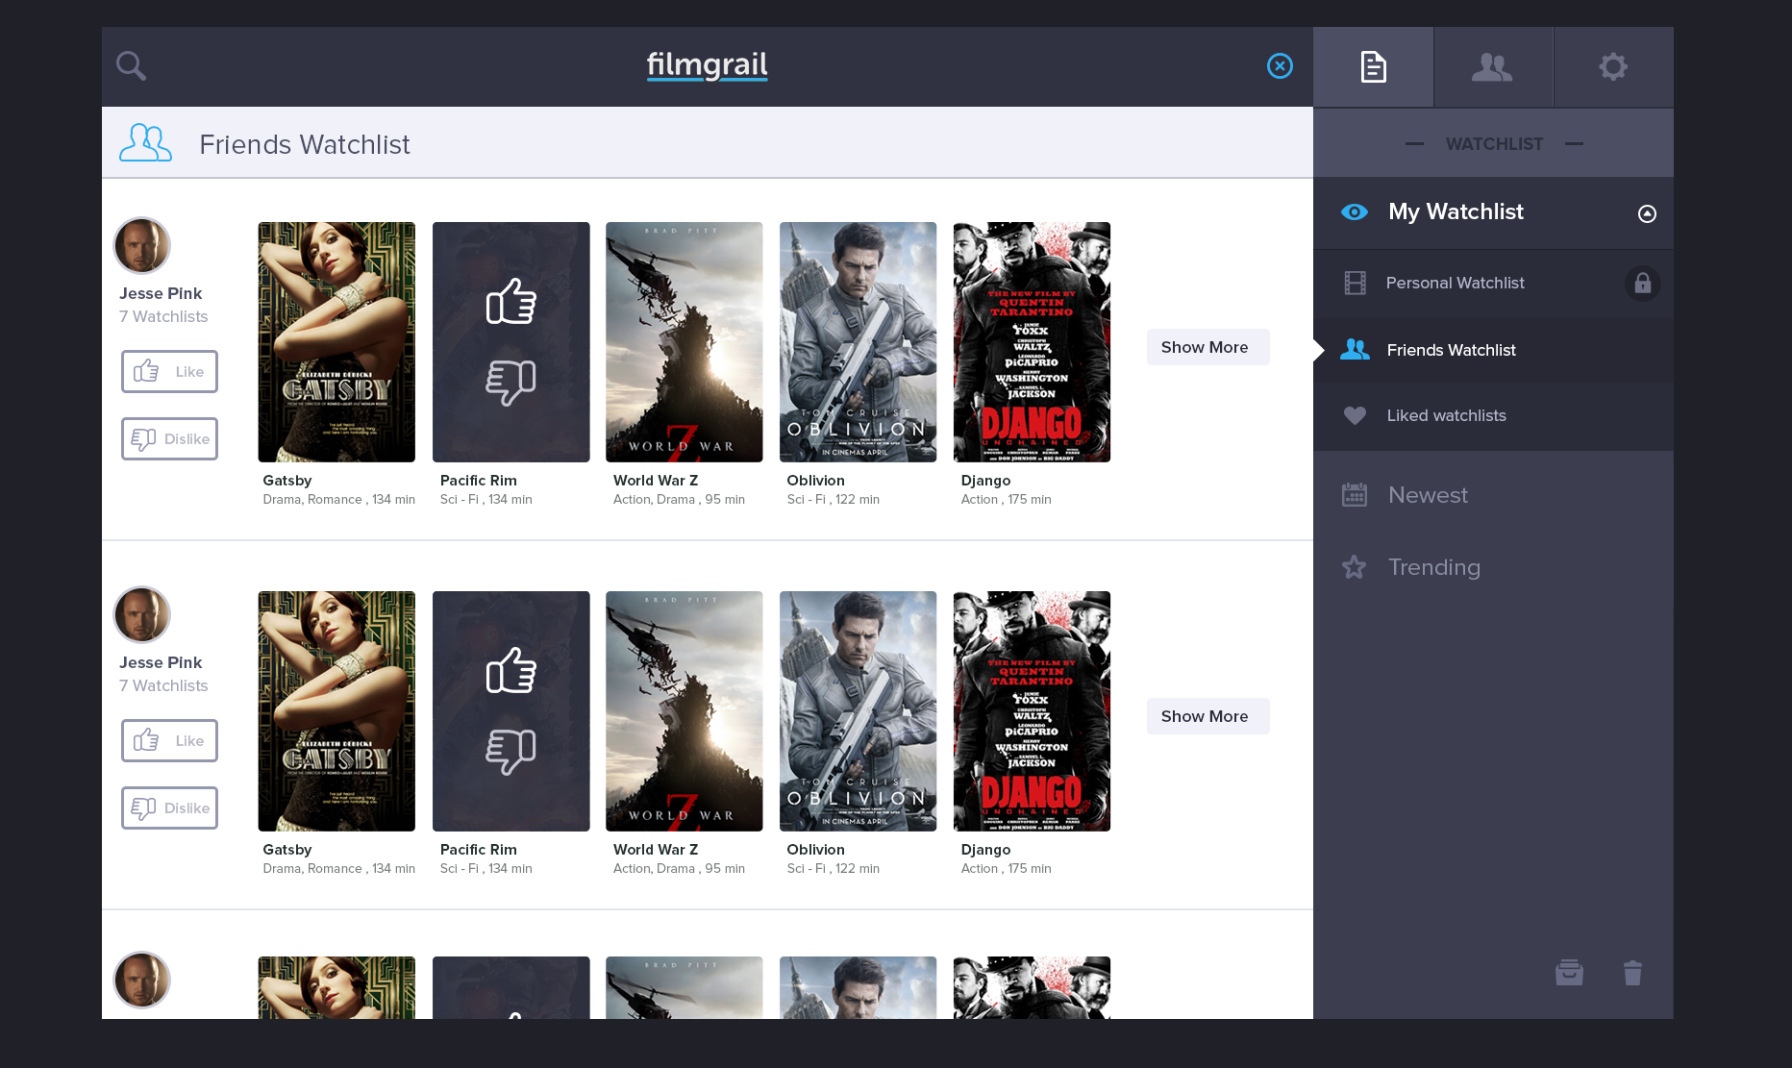Open World War Z poster in first row

pos(684,342)
